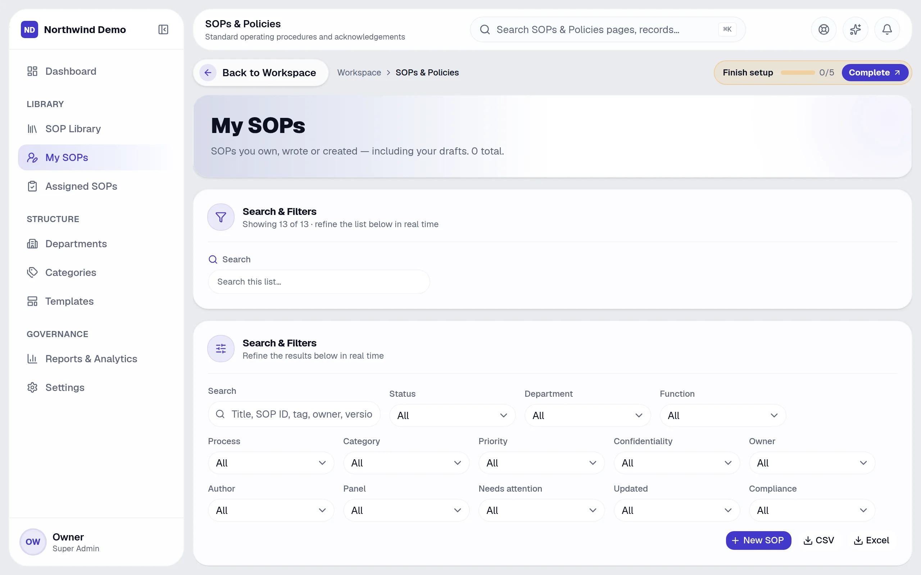Focus the global SOPs & Policies search field

tap(607, 29)
